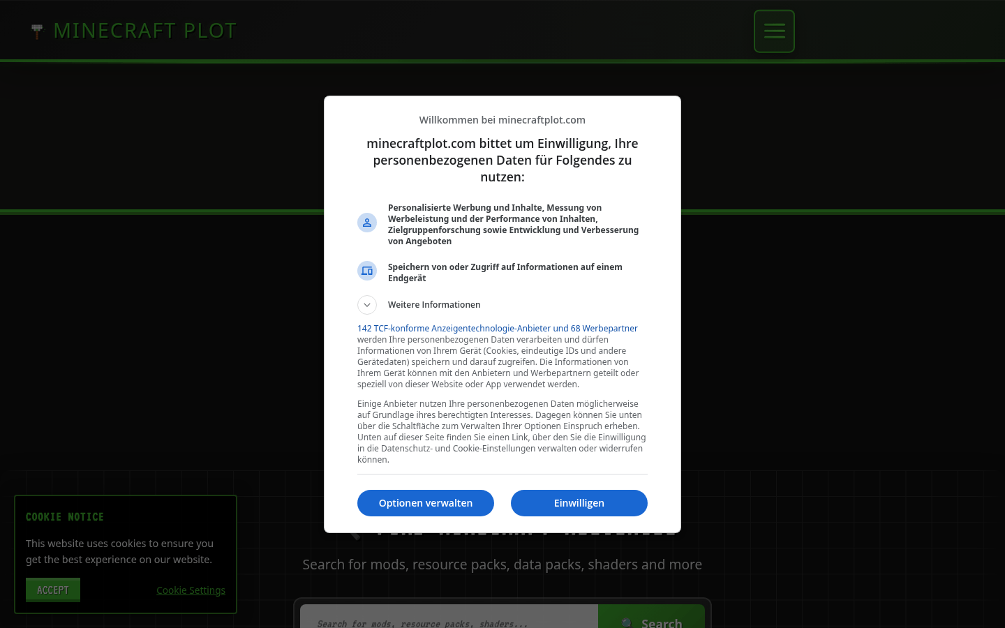Click the device storage icon
1005x628 pixels.
coord(367,271)
